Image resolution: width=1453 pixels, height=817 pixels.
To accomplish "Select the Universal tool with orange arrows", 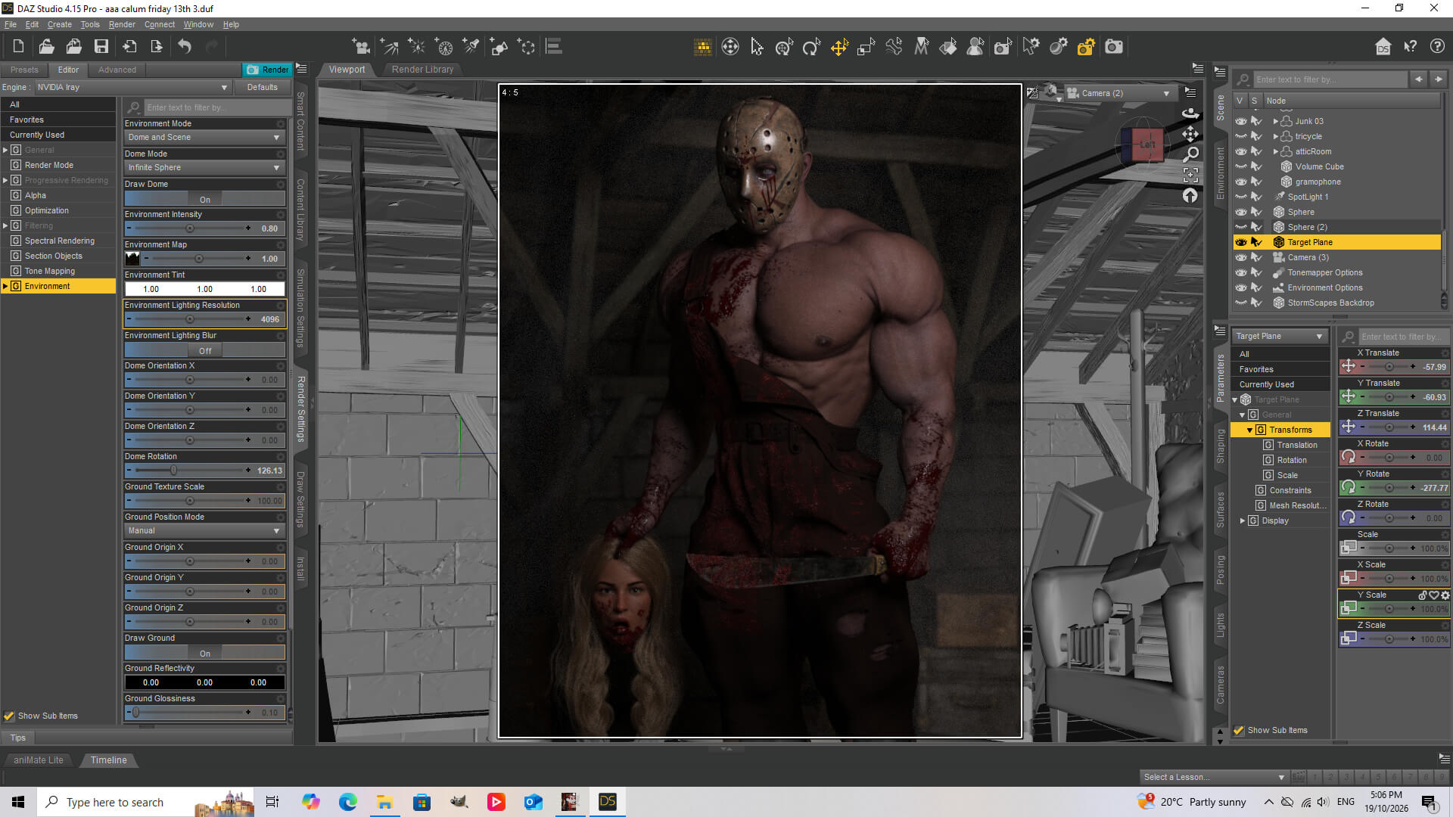I will click(x=839, y=48).
